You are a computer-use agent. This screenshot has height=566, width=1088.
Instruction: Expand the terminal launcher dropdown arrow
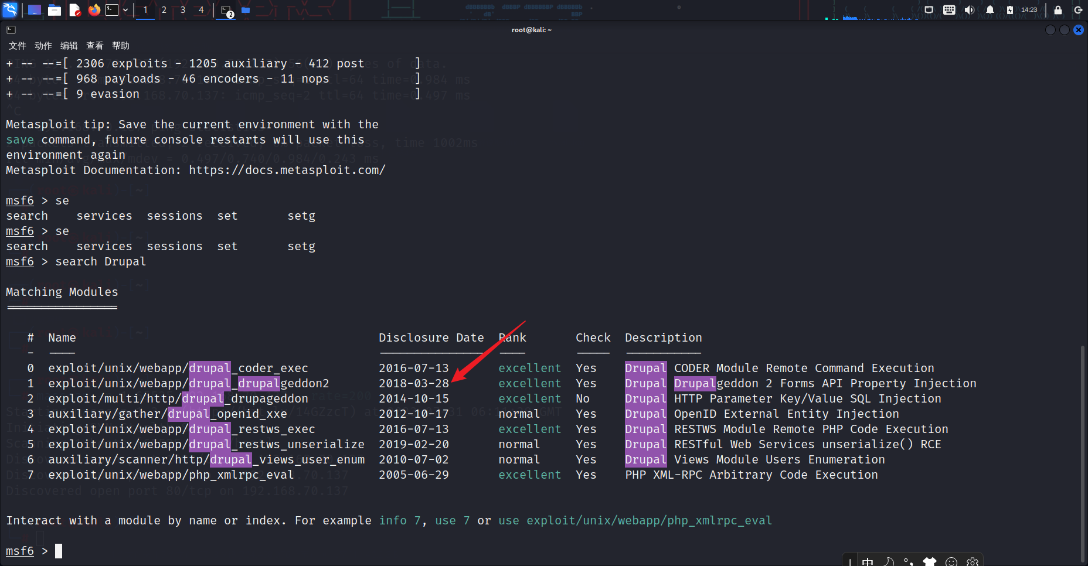coord(125,10)
